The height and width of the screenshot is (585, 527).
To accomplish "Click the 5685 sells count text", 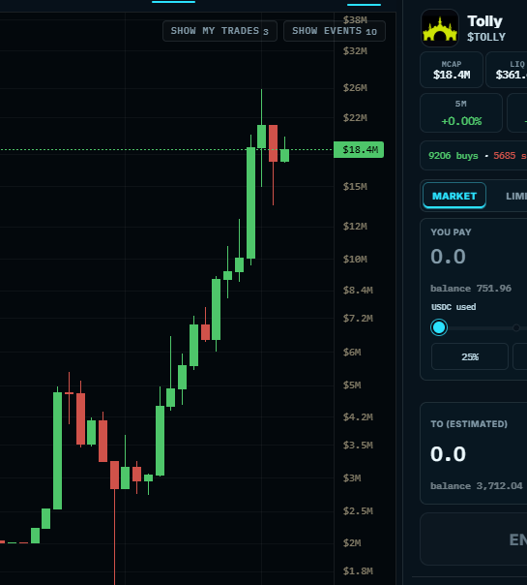I will click(x=511, y=156).
